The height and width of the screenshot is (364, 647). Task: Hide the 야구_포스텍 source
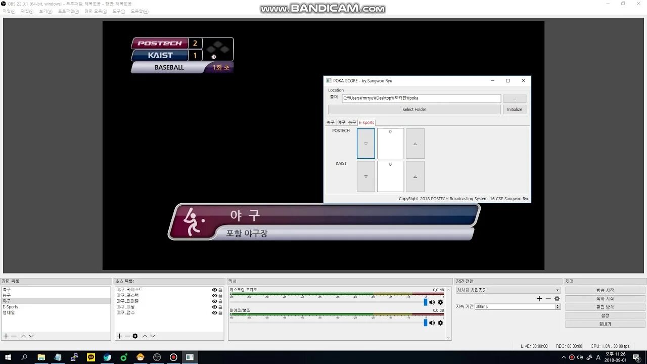pyautogui.click(x=214, y=295)
